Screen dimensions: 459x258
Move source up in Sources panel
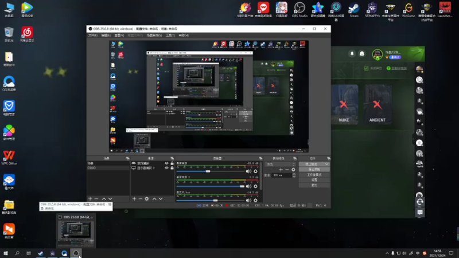tap(154, 199)
